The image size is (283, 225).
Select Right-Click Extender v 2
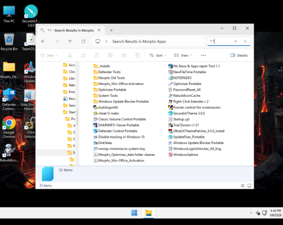(x=188, y=101)
